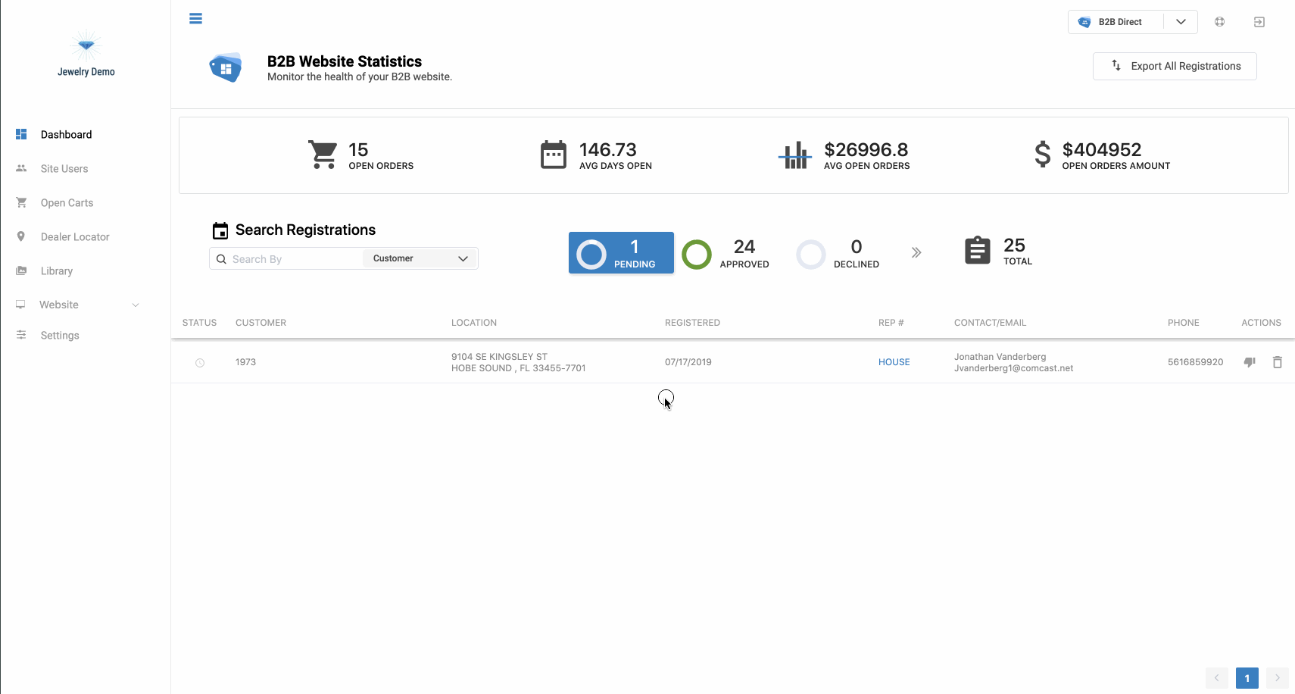Click the double chevron arrow icon
Image resolution: width=1295 pixels, height=694 pixels.
pyautogui.click(x=916, y=252)
